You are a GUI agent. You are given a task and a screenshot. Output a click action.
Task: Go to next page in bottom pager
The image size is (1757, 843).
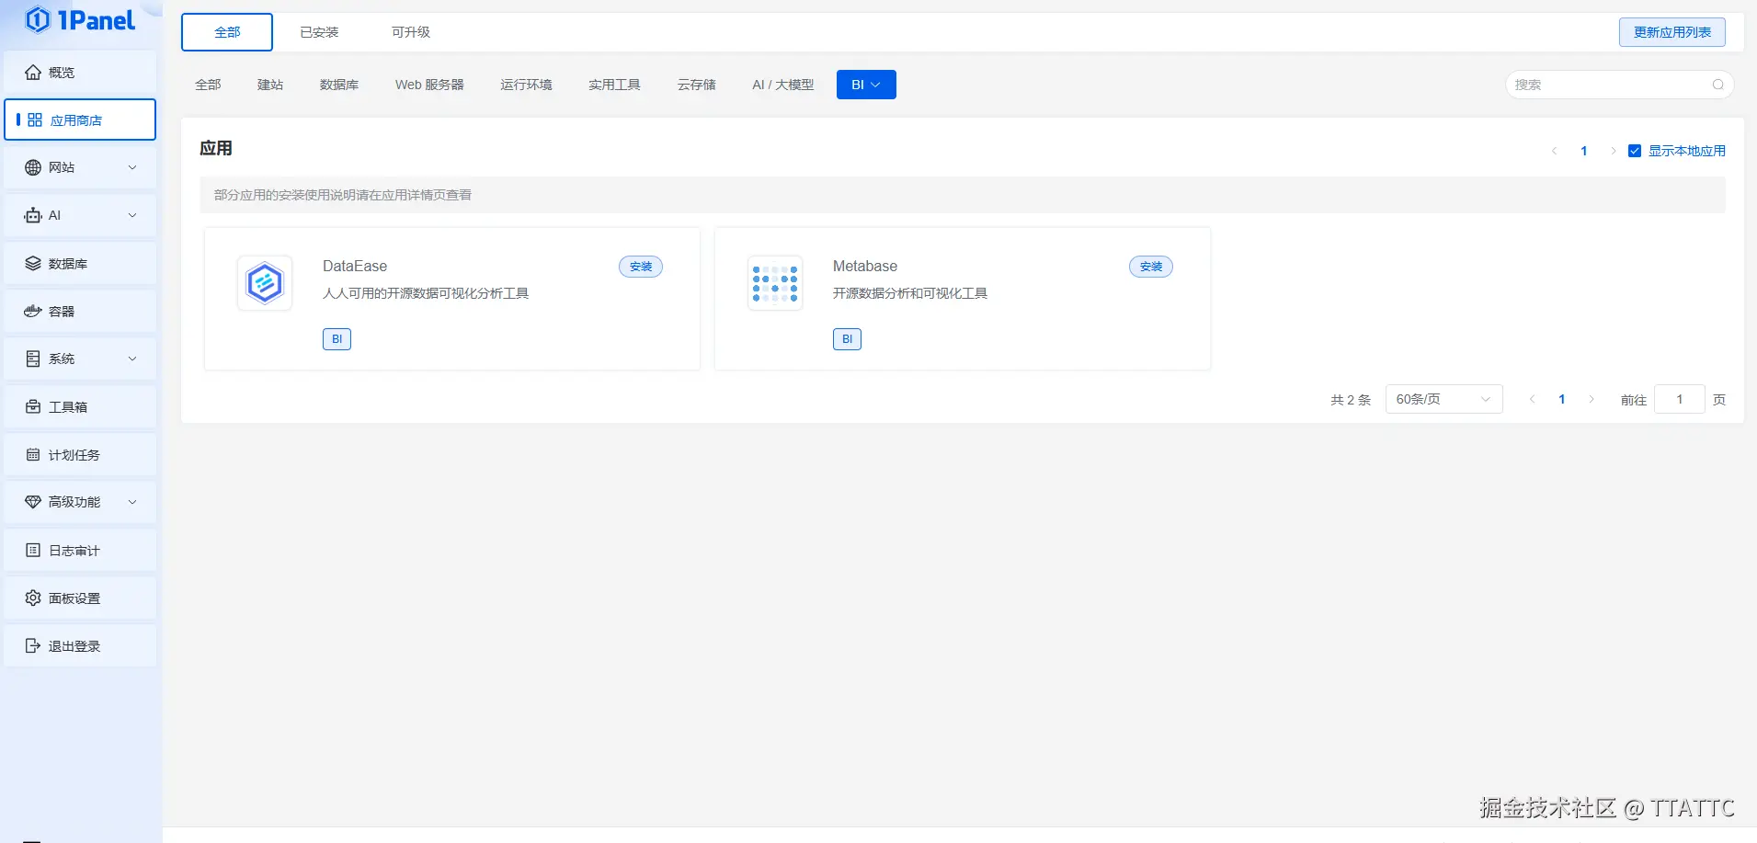click(x=1592, y=399)
